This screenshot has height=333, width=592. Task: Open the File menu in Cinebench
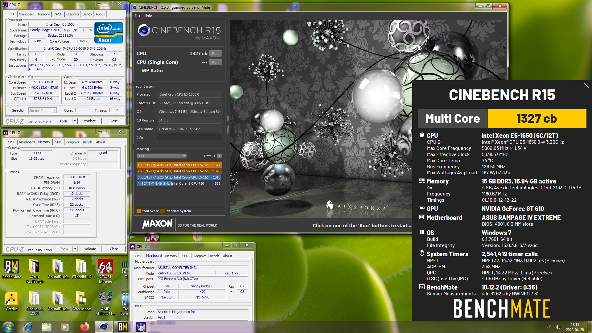coord(138,15)
